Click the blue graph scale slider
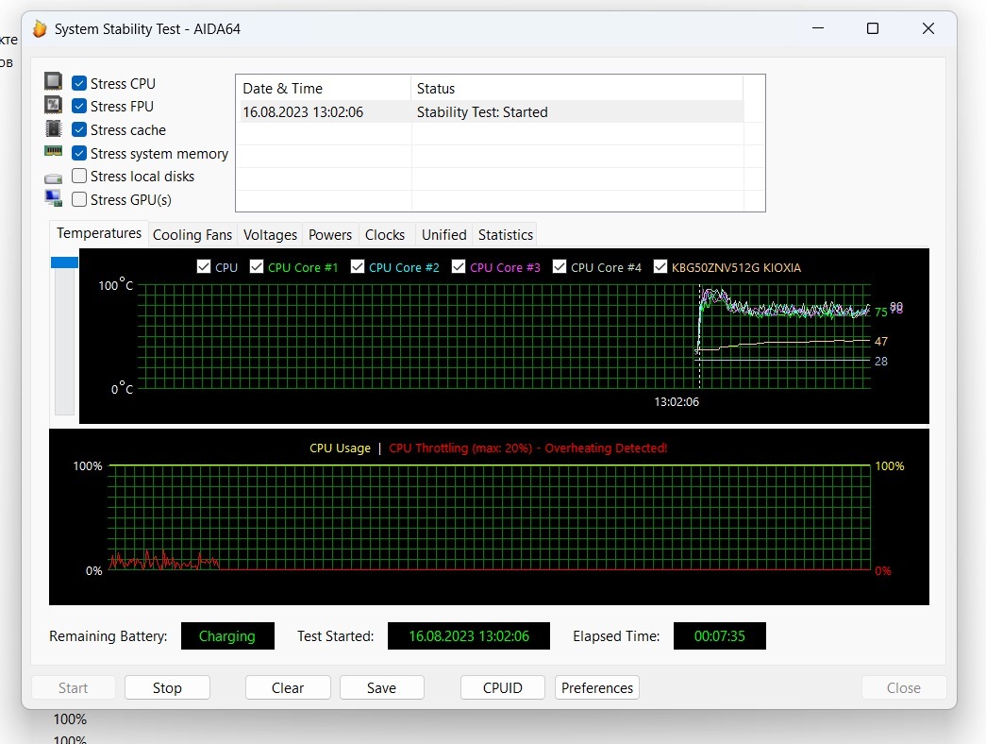This screenshot has height=744, width=986. click(64, 262)
